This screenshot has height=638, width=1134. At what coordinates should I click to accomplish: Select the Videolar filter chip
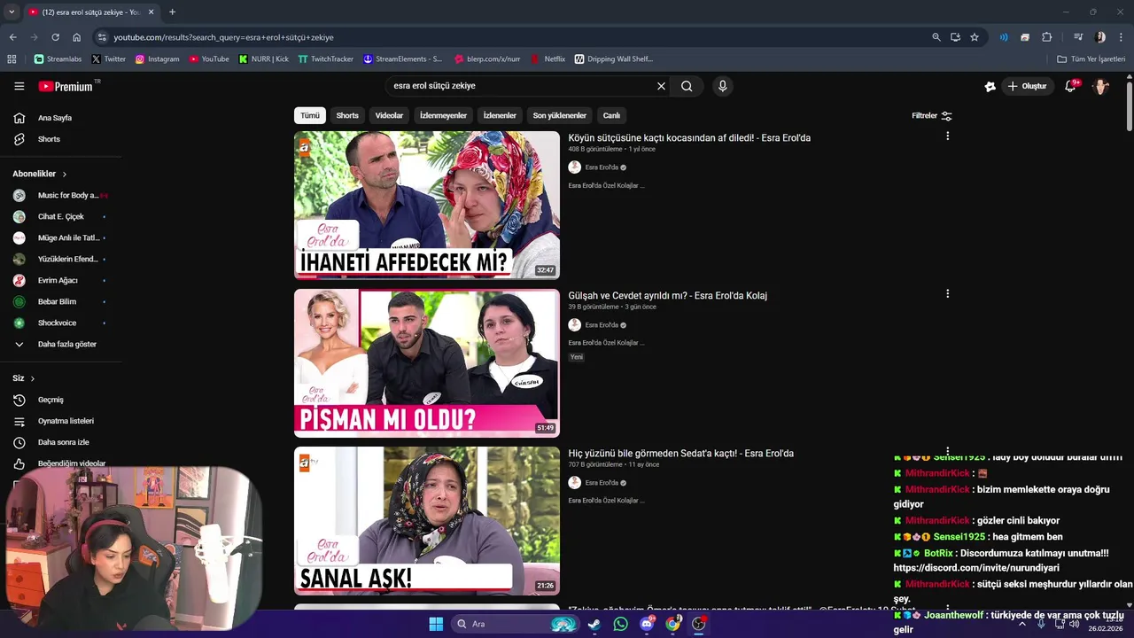click(x=389, y=115)
